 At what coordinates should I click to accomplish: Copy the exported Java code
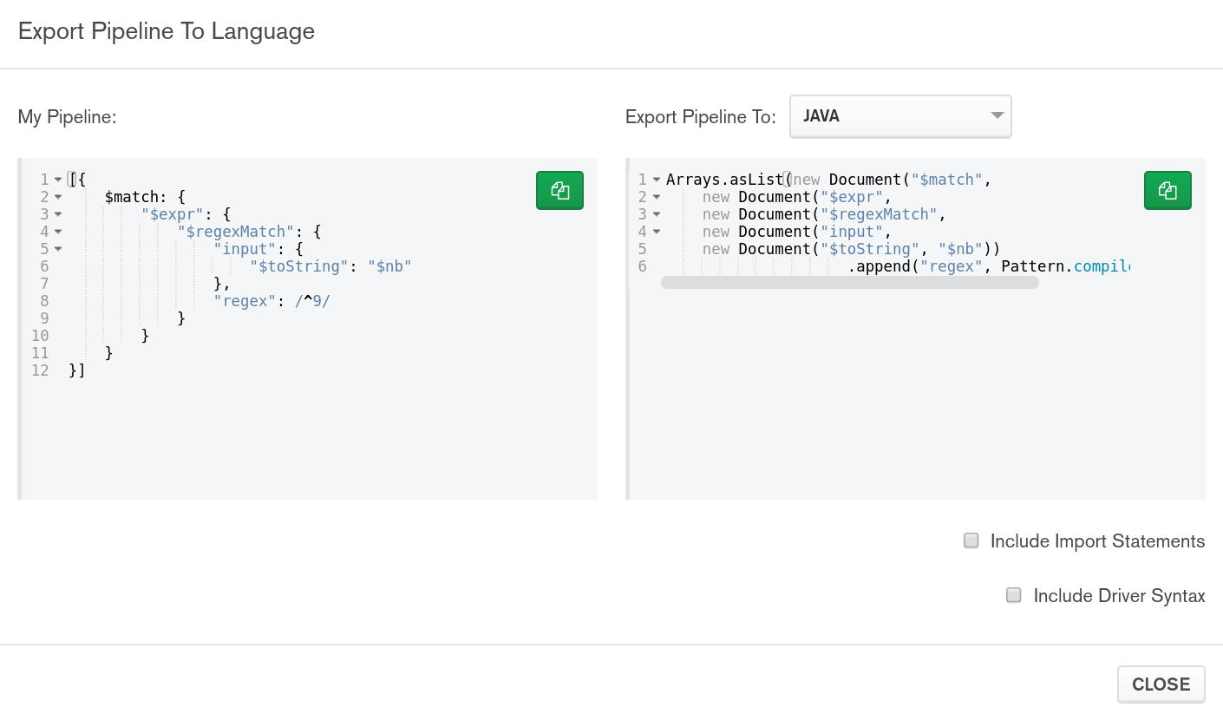1167,191
